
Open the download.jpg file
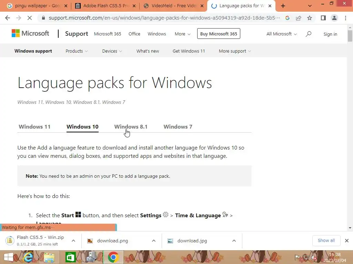pyautogui.click(x=192, y=241)
